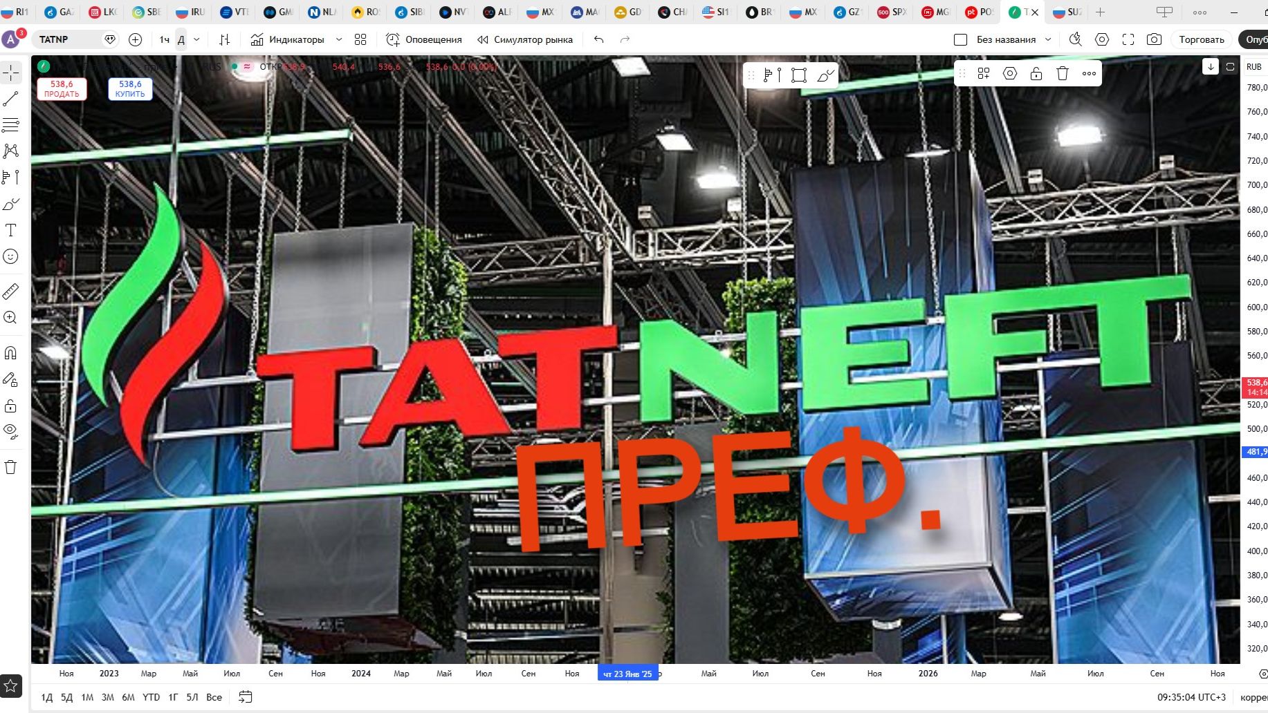Open the Индикаторы indicators dialog

pyautogui.click(x=287, y=39)
